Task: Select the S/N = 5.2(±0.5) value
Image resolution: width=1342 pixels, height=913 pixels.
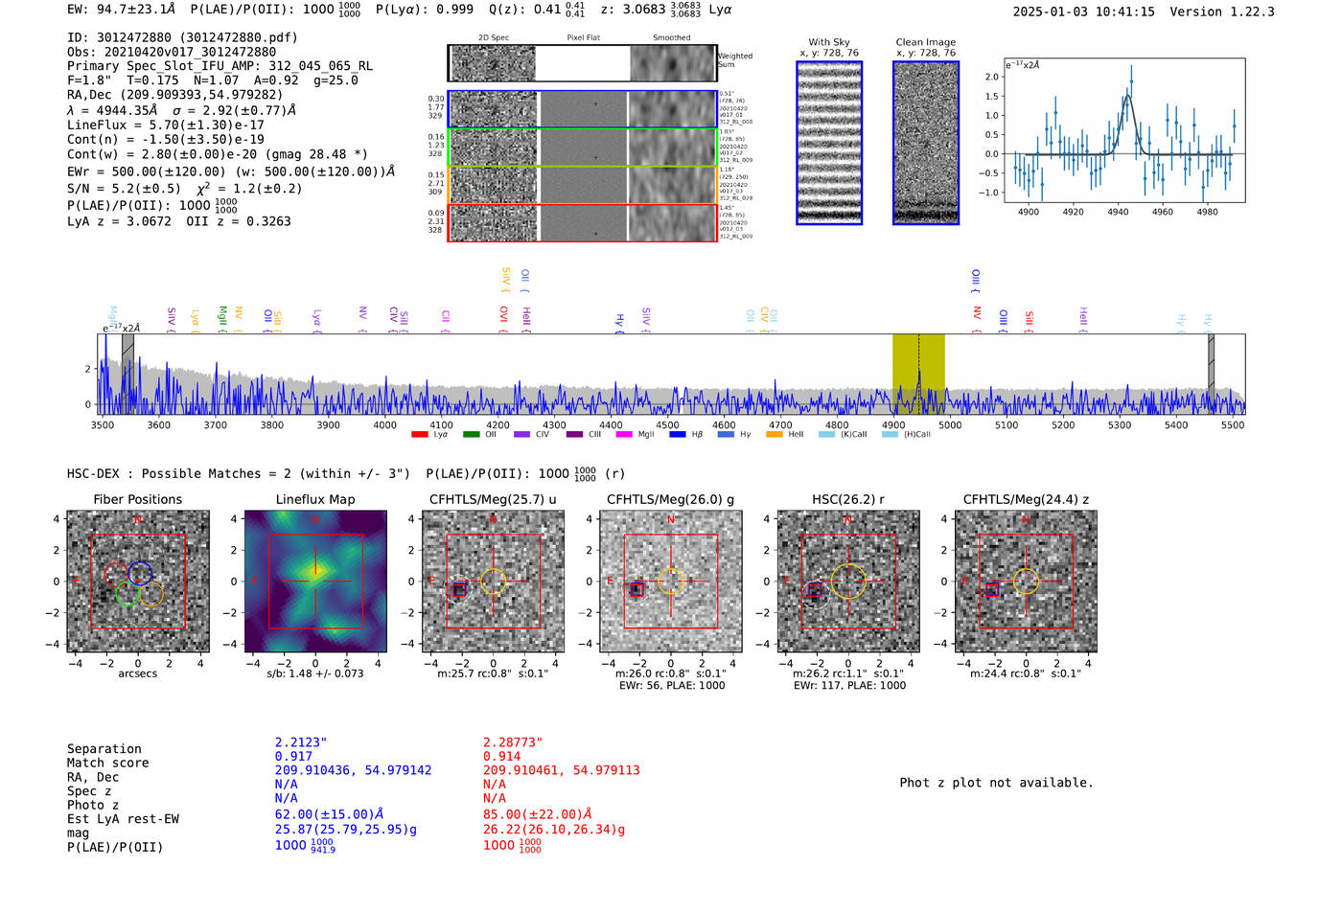Action: (x=124, y=189)
